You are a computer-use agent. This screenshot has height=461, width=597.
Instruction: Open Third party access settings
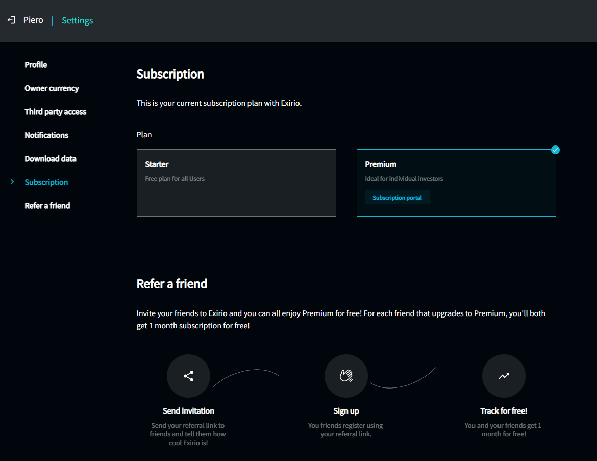pyautogui.click(x=55, y=112)
